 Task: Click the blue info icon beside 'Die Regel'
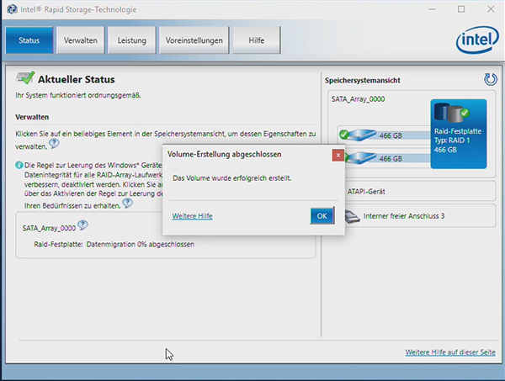(x=19, y=165)
